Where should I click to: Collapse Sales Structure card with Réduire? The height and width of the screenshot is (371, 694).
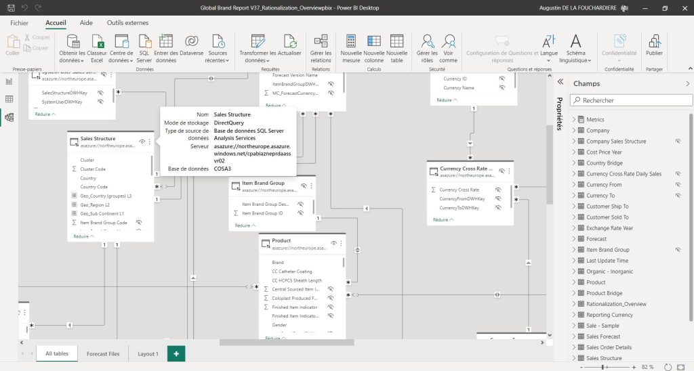[x=83, y=236]
